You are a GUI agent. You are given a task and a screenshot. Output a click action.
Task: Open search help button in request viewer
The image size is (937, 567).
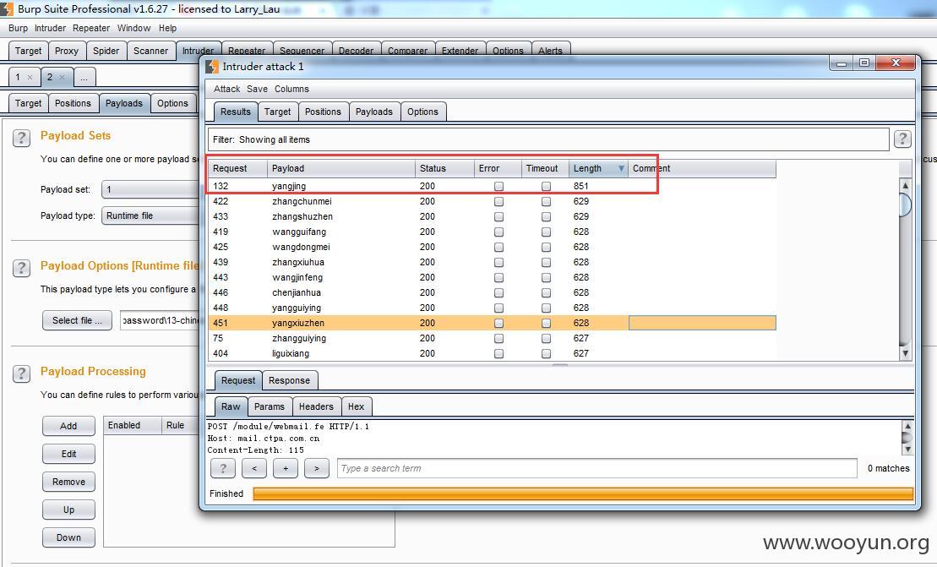[223, 468]
